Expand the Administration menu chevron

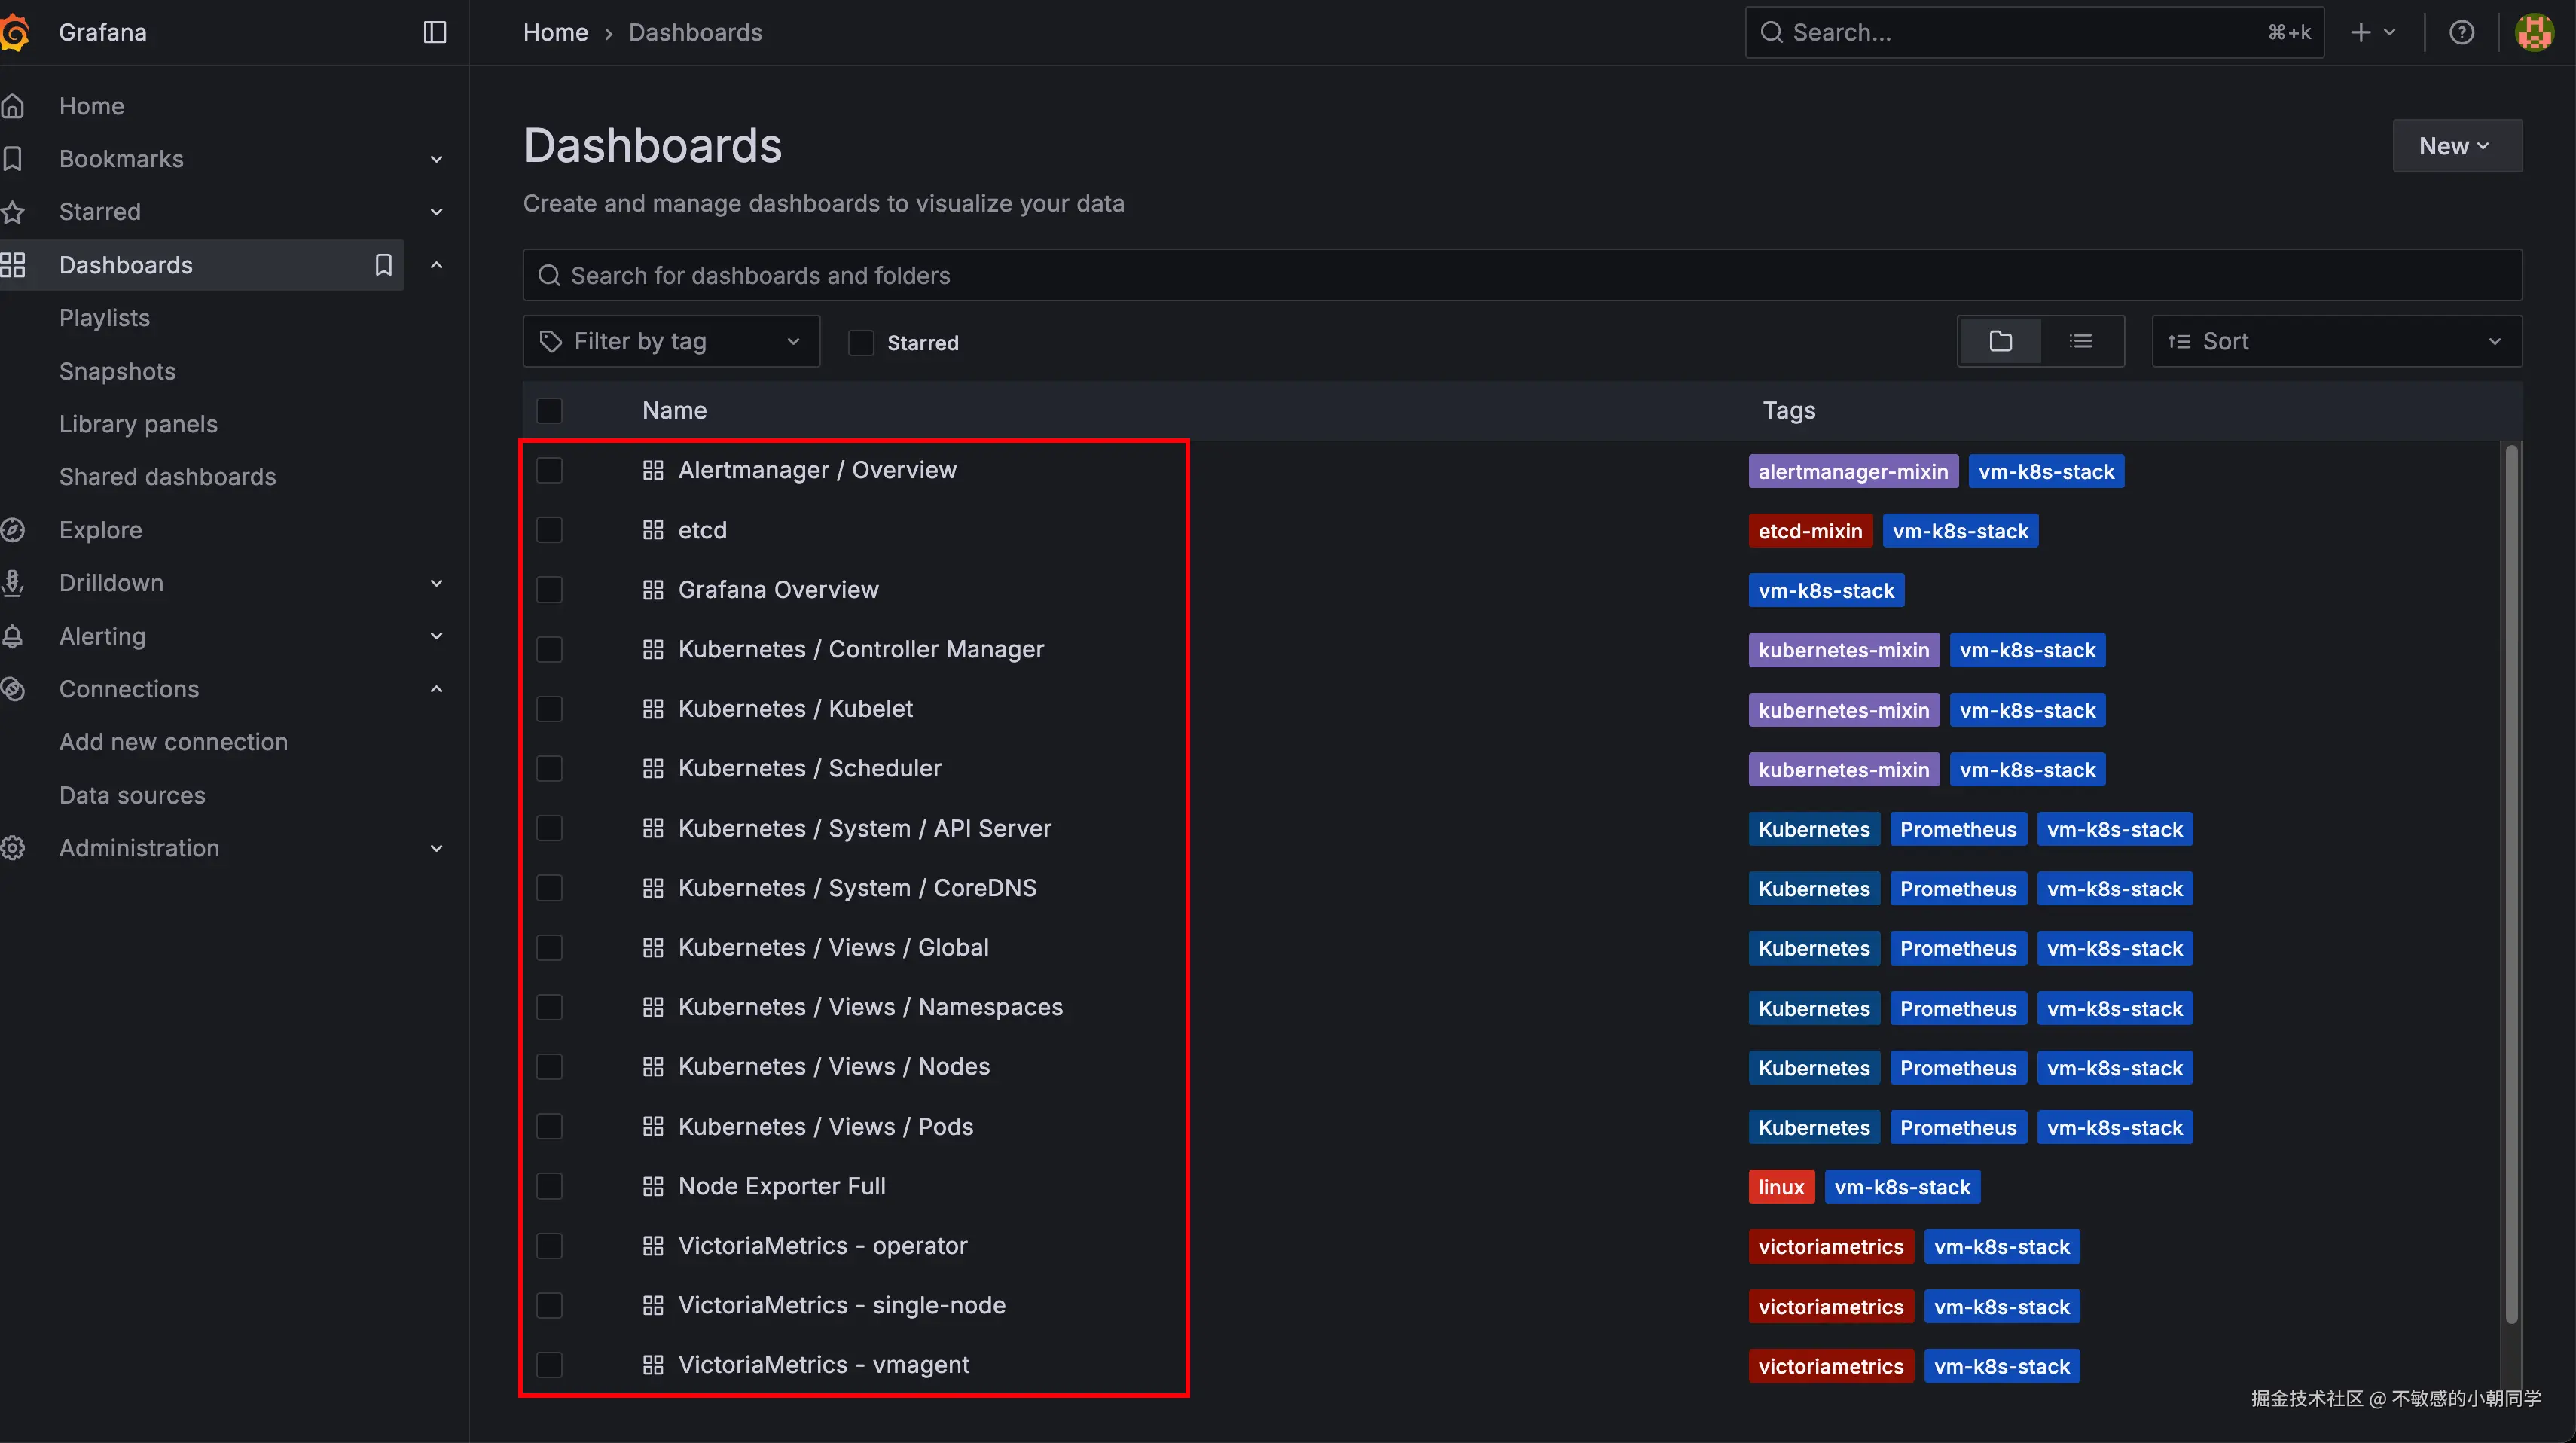coord(436,848)
